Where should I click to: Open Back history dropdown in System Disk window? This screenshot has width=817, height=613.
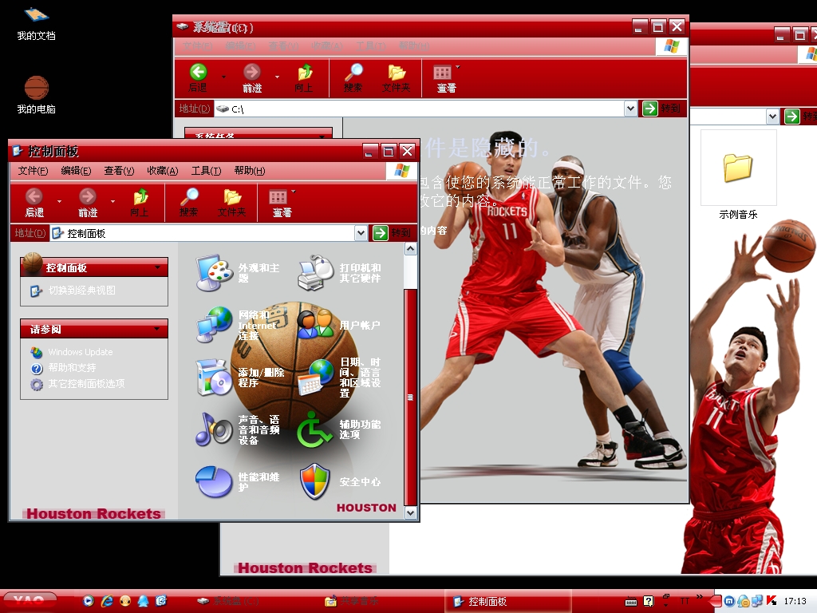click(x=224, y=77)
